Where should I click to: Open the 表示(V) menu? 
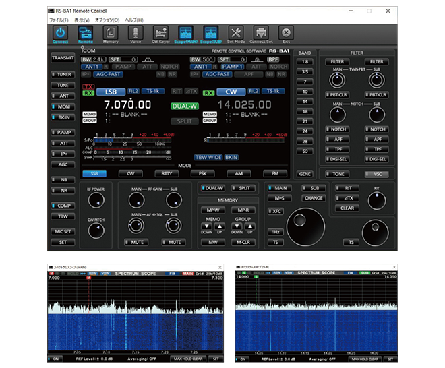coord(82,20)
